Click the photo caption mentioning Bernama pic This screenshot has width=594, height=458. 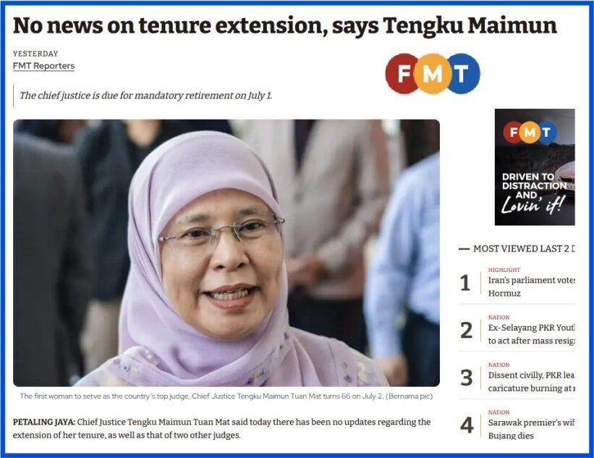226,396
